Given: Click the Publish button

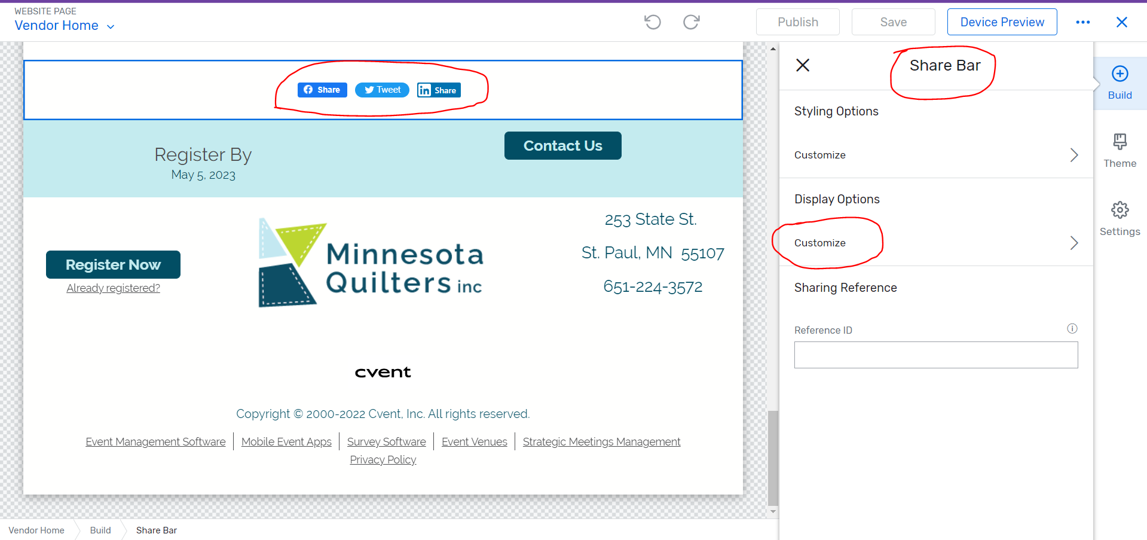Looking at the screenshot, I should pyautogui.click(x=798, y=22).
